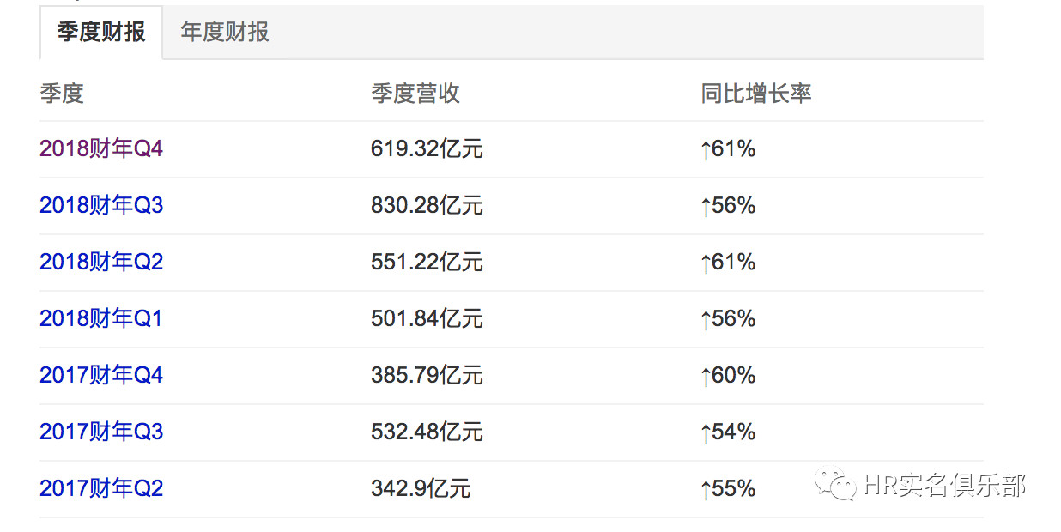This screenshot has height=532, width=1061.
Task: Open the 2018财年Q2 report link
Action: click(x=101, y=263)
